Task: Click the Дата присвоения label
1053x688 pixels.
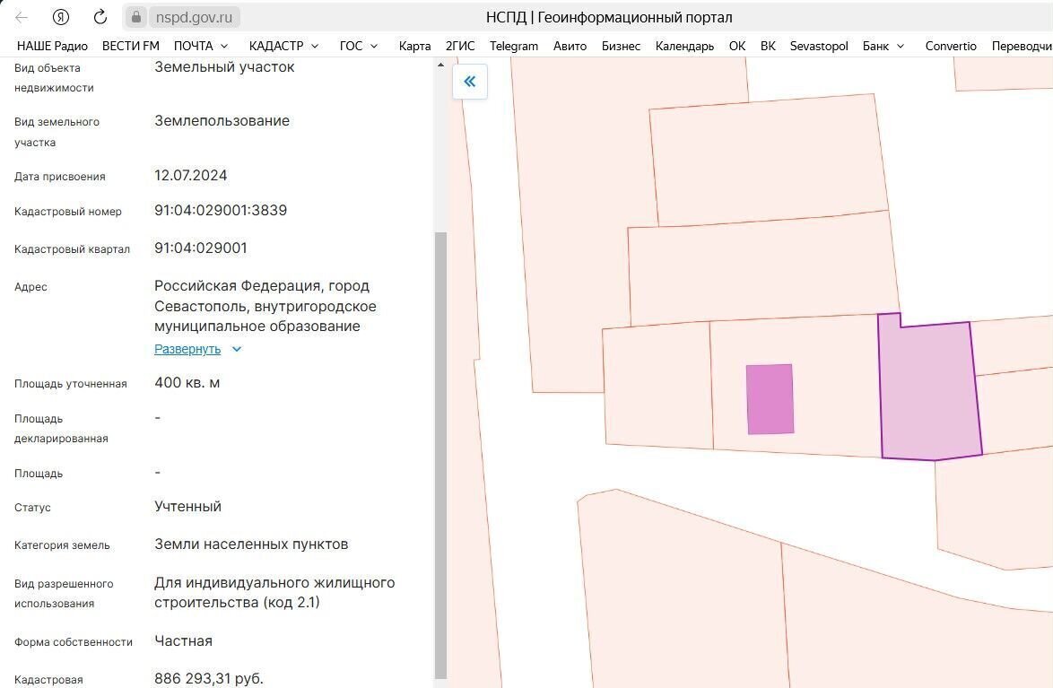Action: pyautogui.click(x=60, y=177)
